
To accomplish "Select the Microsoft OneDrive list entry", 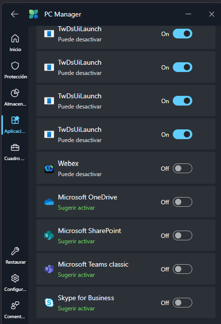I will (126, 202).
